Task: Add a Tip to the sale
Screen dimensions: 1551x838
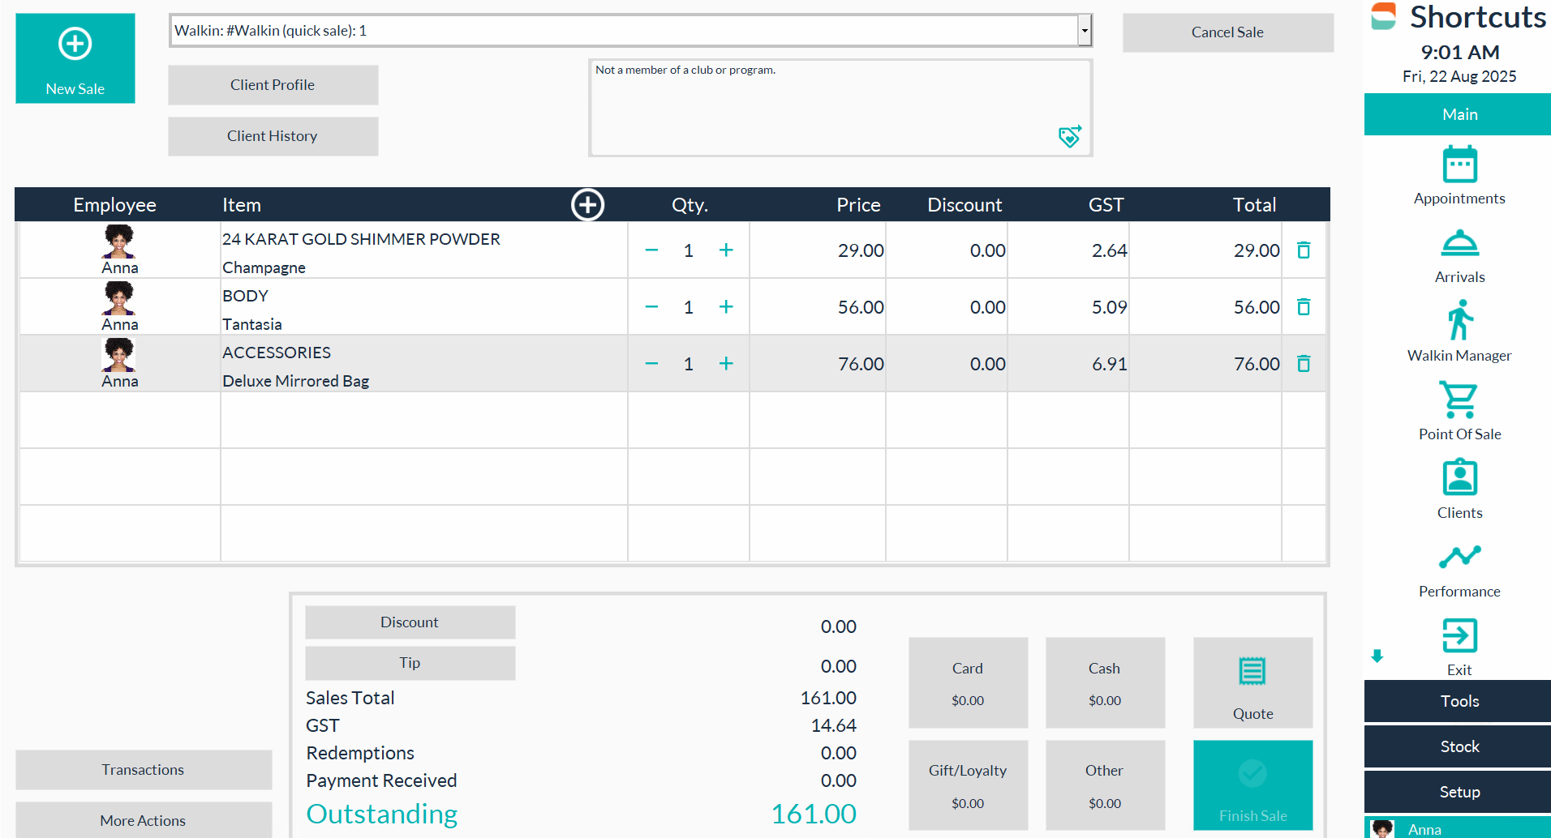Action: 410,663
